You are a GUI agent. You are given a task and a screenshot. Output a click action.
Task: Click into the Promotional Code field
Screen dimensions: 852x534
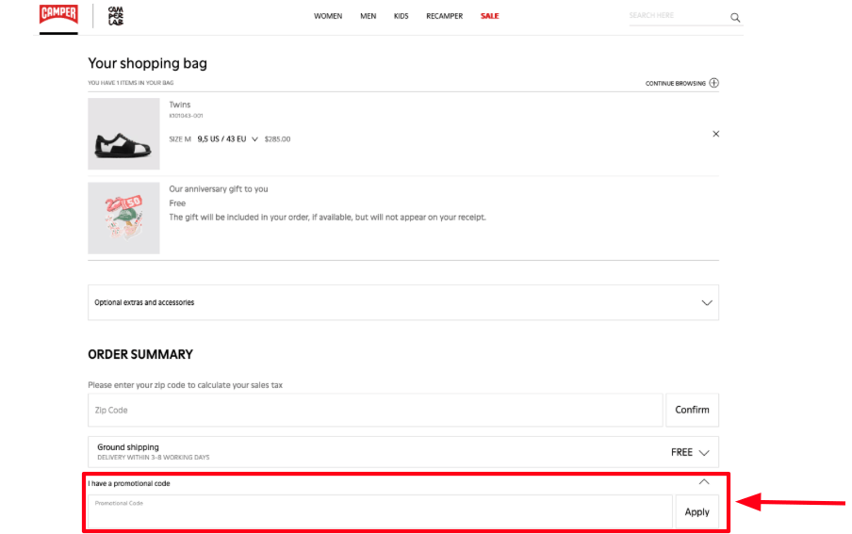[x=380, y=511]
